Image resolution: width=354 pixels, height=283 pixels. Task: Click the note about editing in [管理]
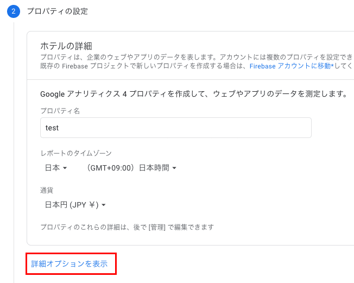(127, 227)
